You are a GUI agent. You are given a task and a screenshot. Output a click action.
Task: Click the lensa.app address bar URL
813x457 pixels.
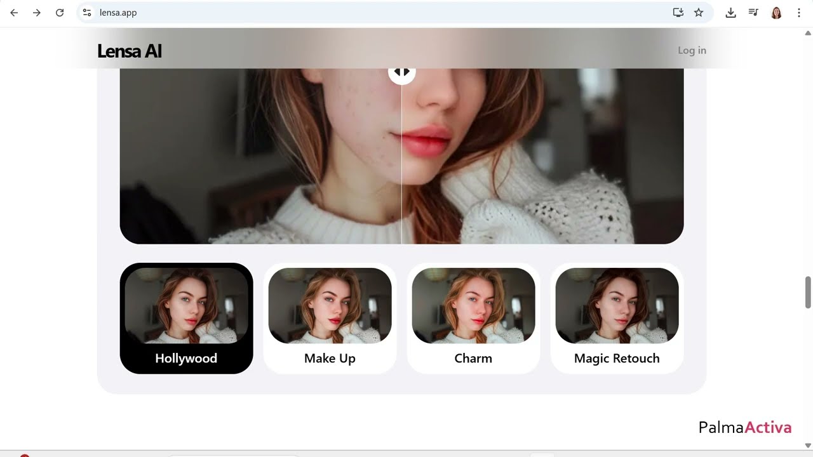coord(118,13)
